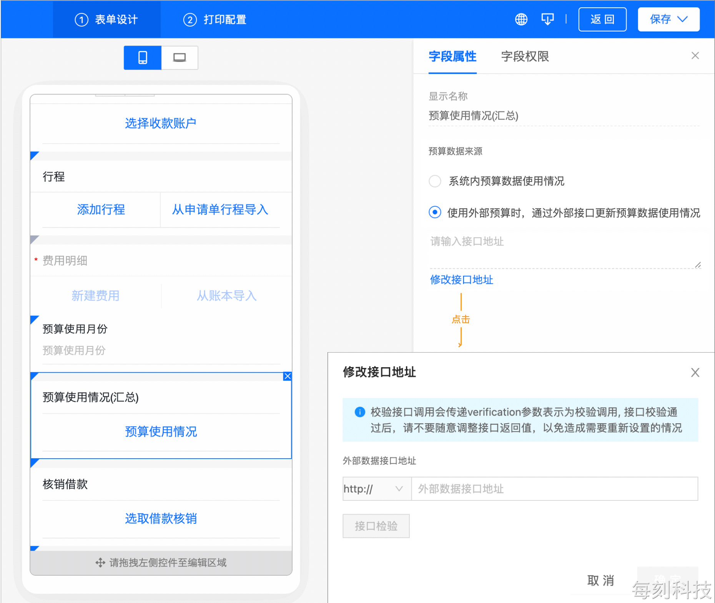This screenshot has width=715, height=603.
Task: Click the info icon in the notice banner
Action: pyautogui.click(x=360, y=412)
